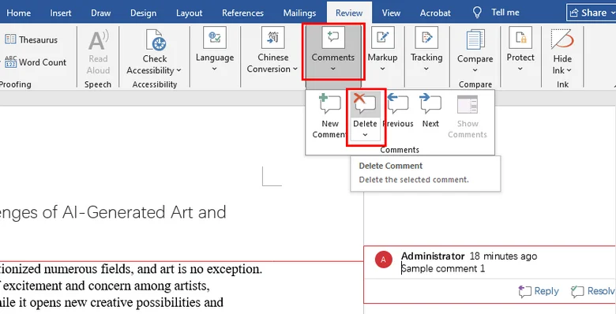This screenshot has height=314, width=616.
Task: Expand the Check Accessibility dropdown arrow
Action: click(178, 71)
